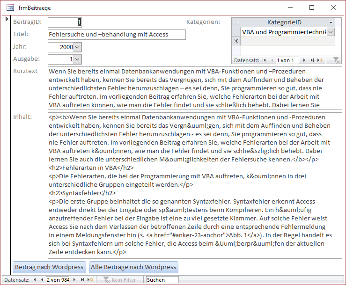Go to first record in main navigation bar
The image size is (346, 285).
(x=34, y=280)
